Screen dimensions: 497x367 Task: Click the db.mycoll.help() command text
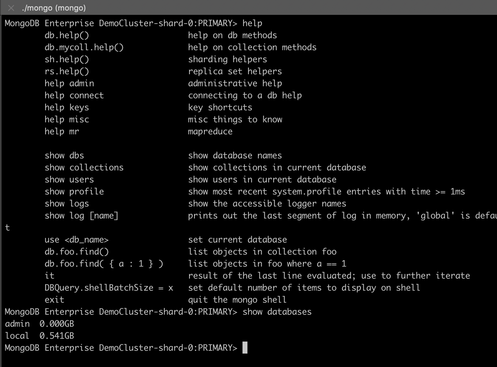click(x=84, y=47)
